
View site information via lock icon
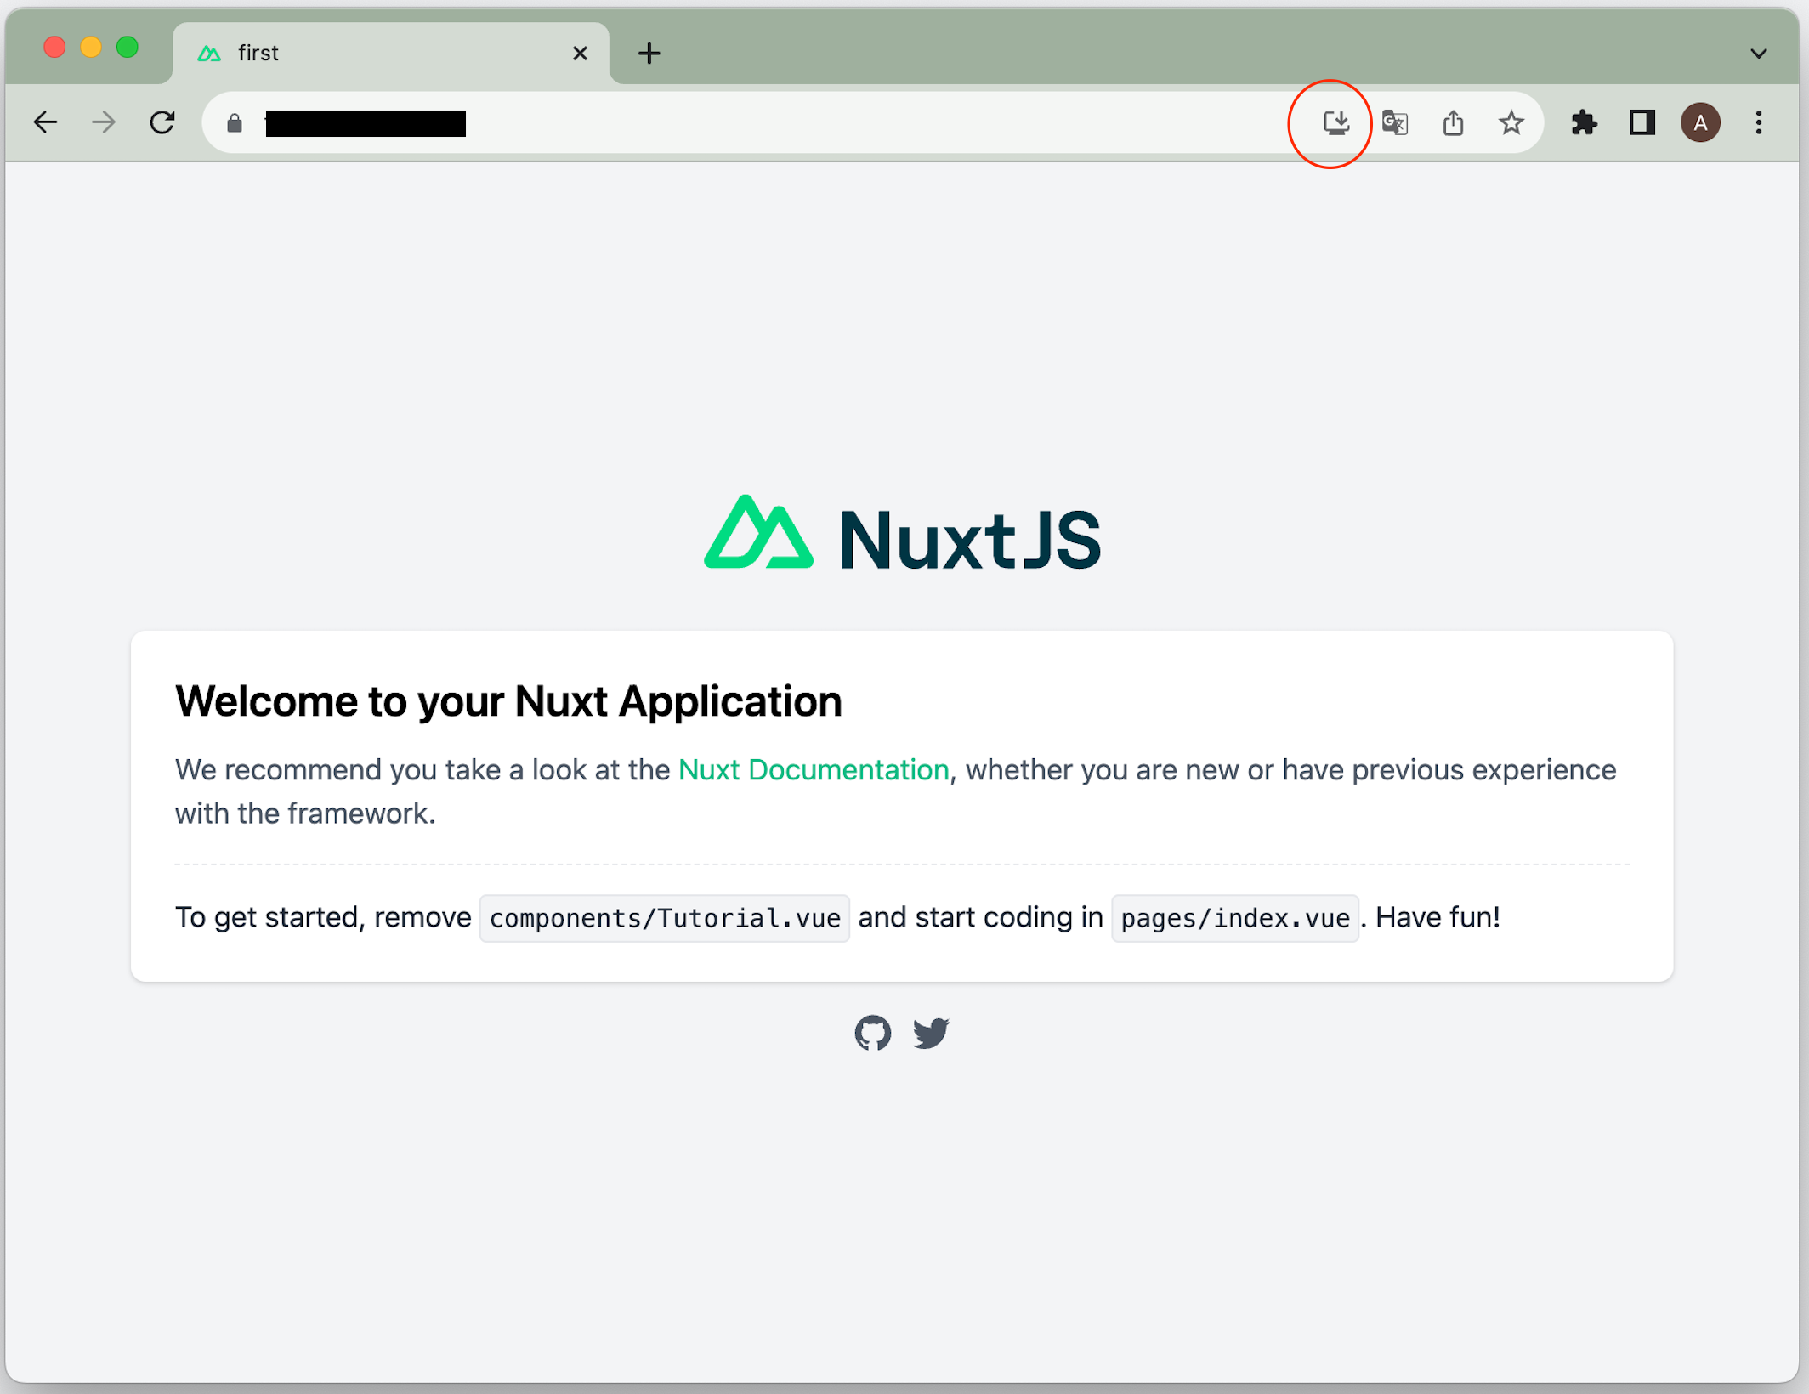pyautogui.click(x=235, y=124)
